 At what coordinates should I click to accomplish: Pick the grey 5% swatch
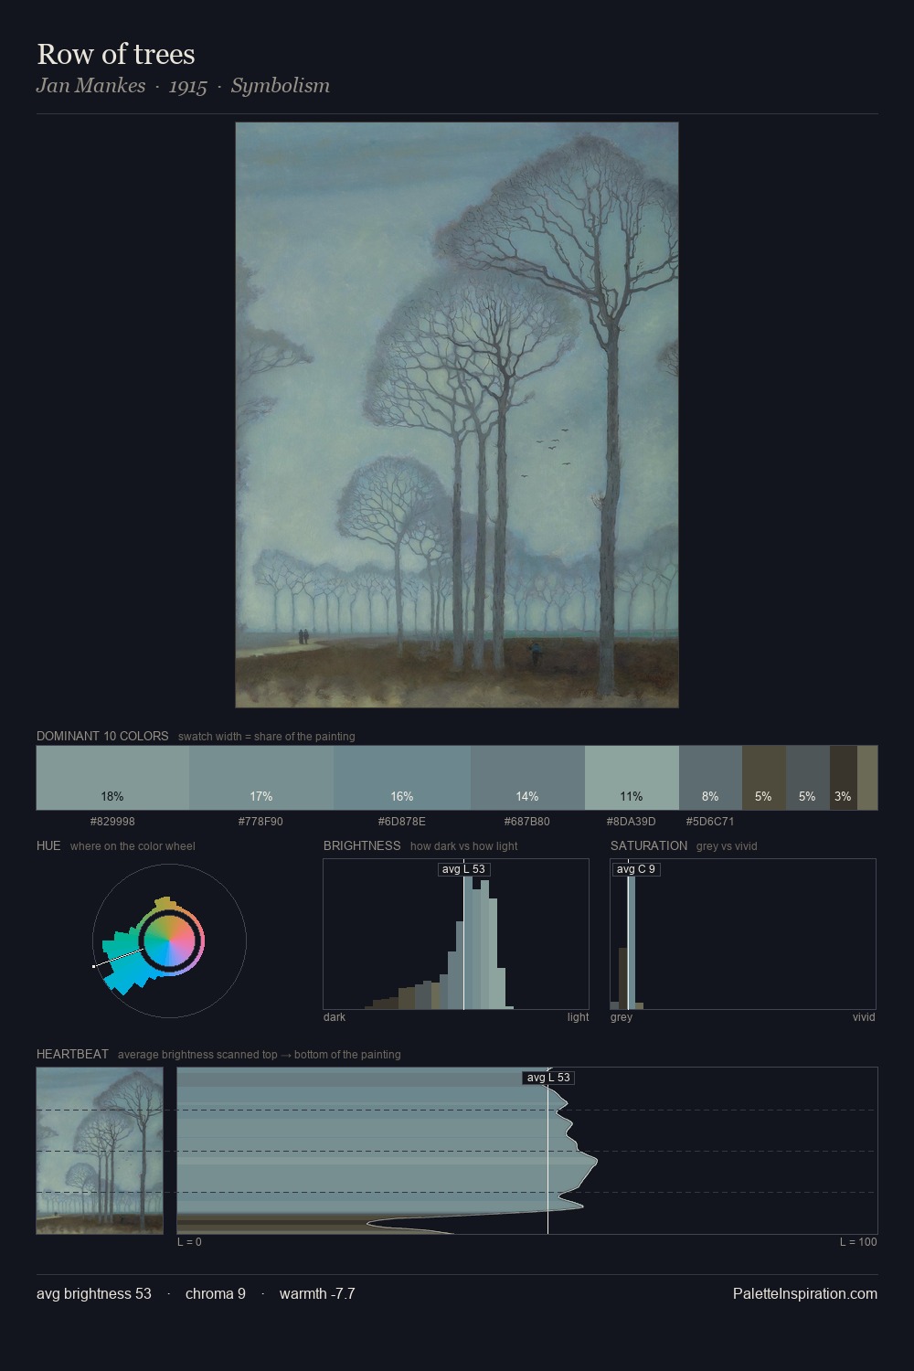807,778
